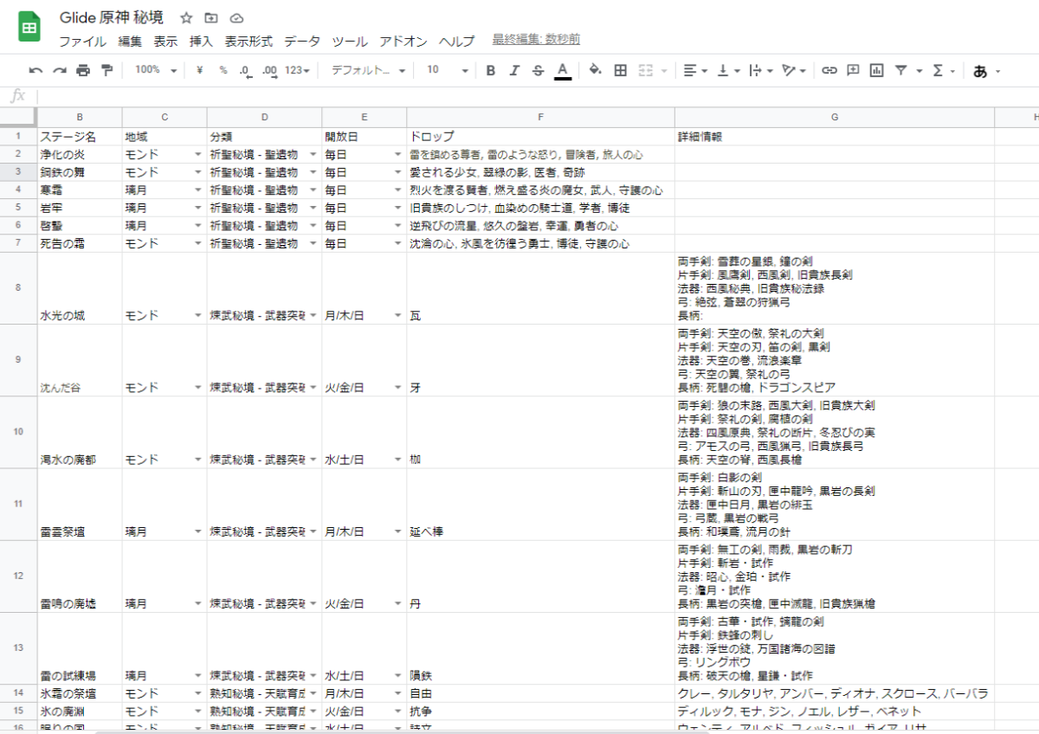Create a filter with the funnel icon
1039x734 pixels.
901,71
